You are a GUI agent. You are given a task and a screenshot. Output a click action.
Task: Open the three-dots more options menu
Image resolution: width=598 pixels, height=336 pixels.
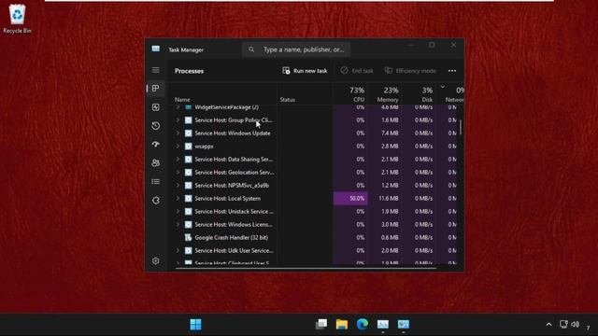(x=452, y=71)
